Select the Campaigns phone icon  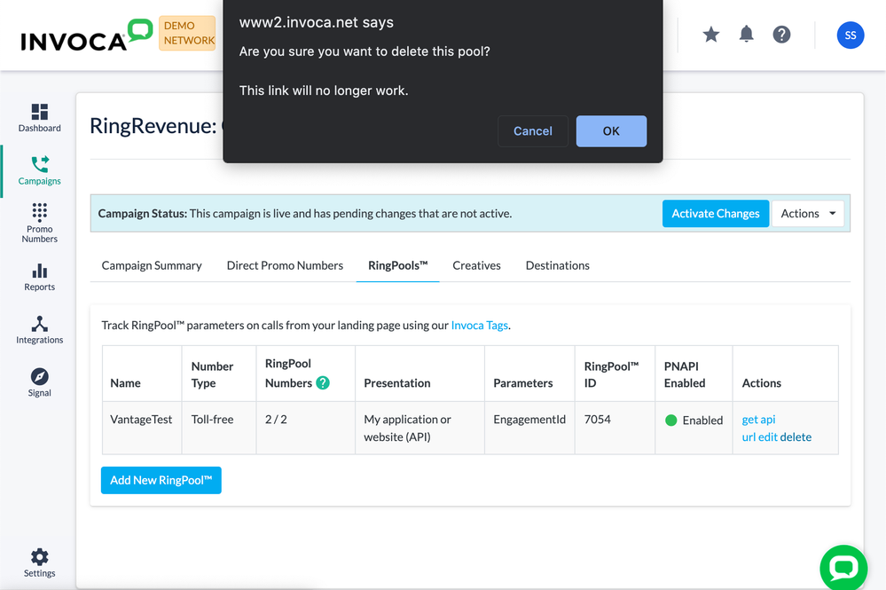(x=40, y=165)
